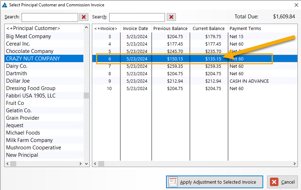Select Cereal Inc. customer

(44, 44)
